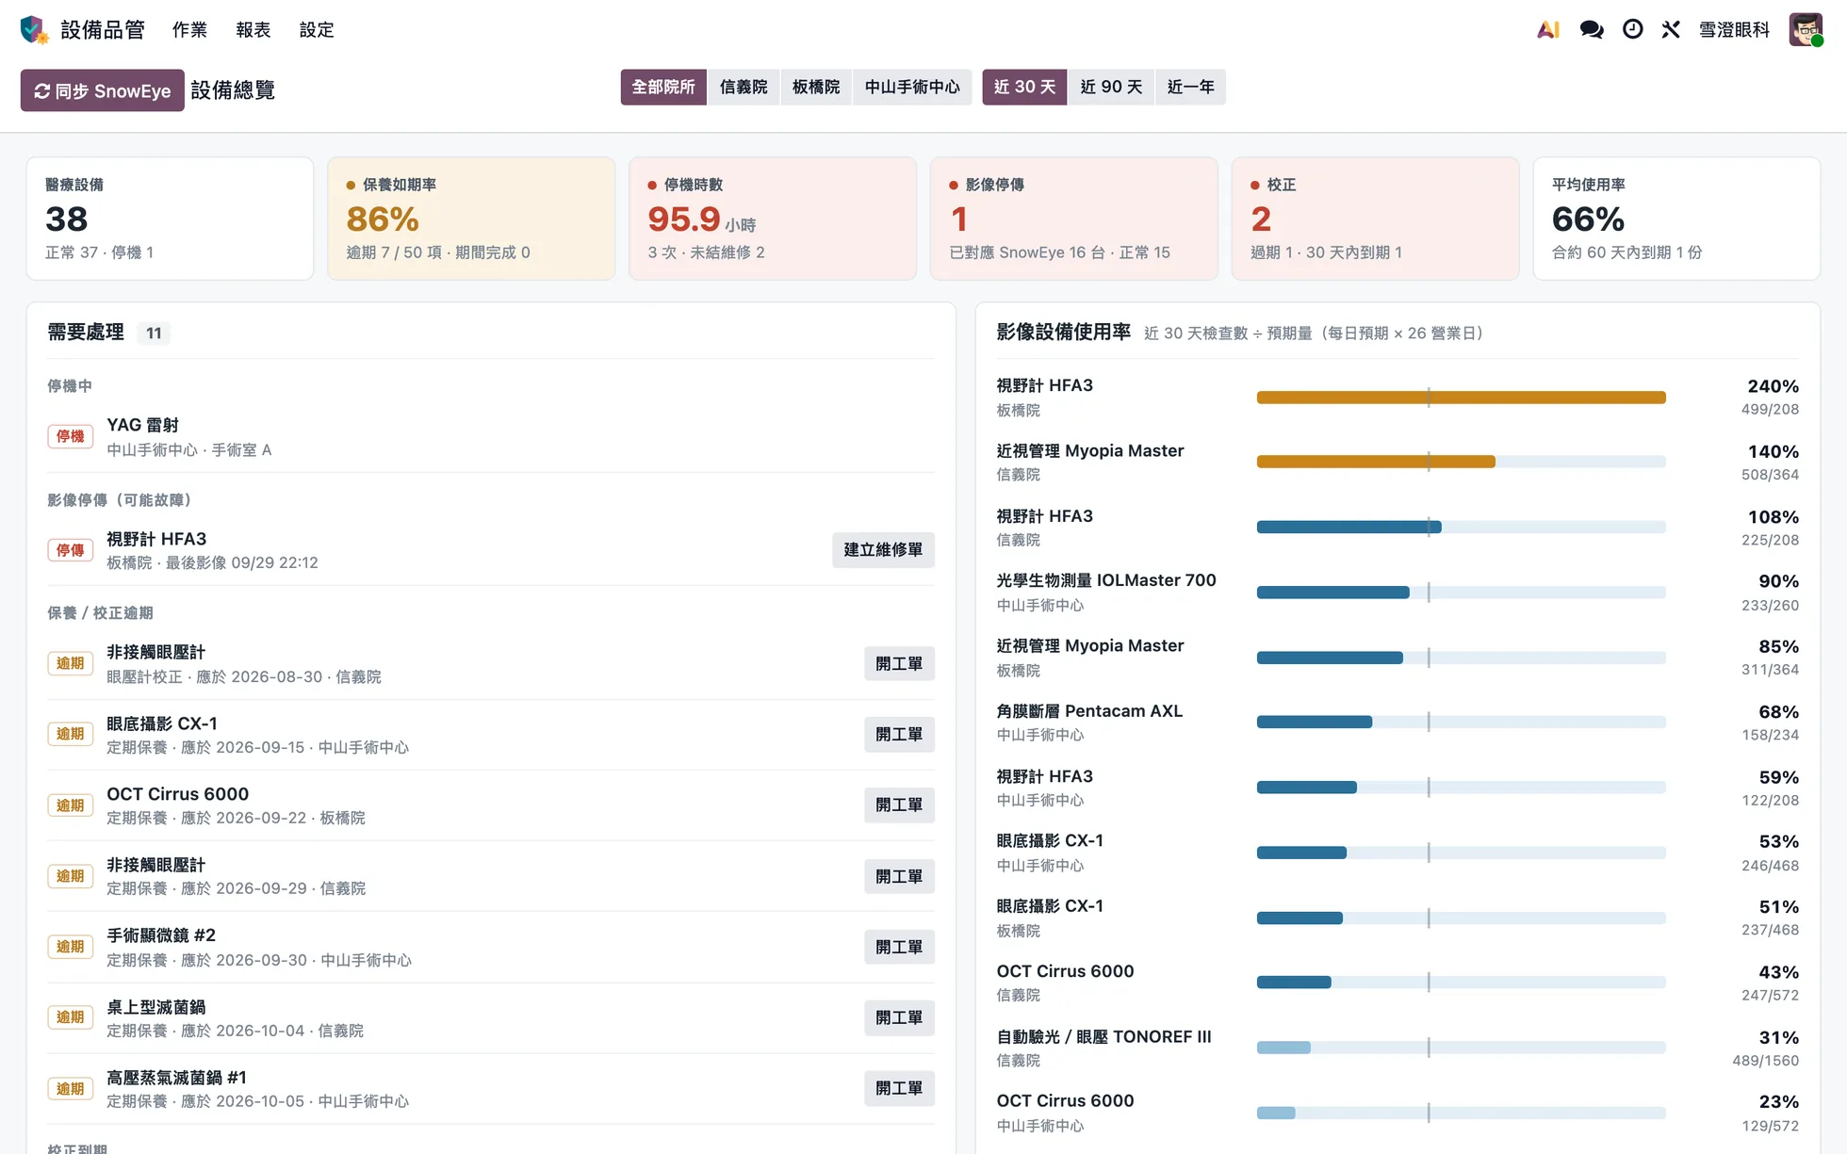This screenshot has width=1847, height=1154.
Task: Open the 雪澄眼科 company switcher
Action: click(x=1734, y=30)
